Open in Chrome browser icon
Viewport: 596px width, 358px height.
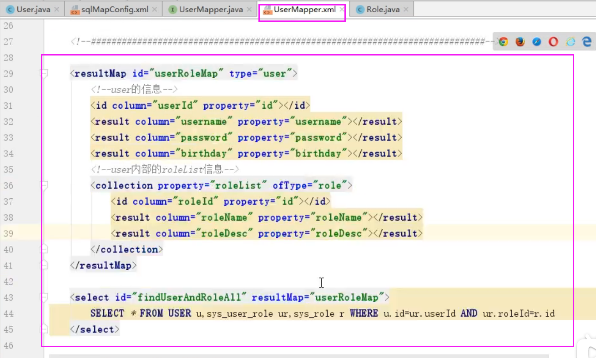(x=503, y=42)
